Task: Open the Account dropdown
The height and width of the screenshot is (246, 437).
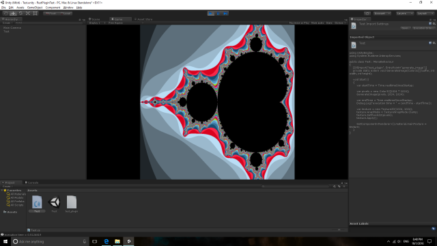Action: [382, 14]
